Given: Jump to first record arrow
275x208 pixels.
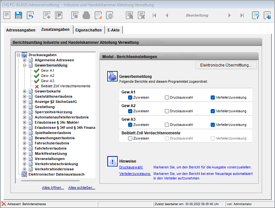Looking at the screenshot, I should pyautogui.click(x=154, y=15).
